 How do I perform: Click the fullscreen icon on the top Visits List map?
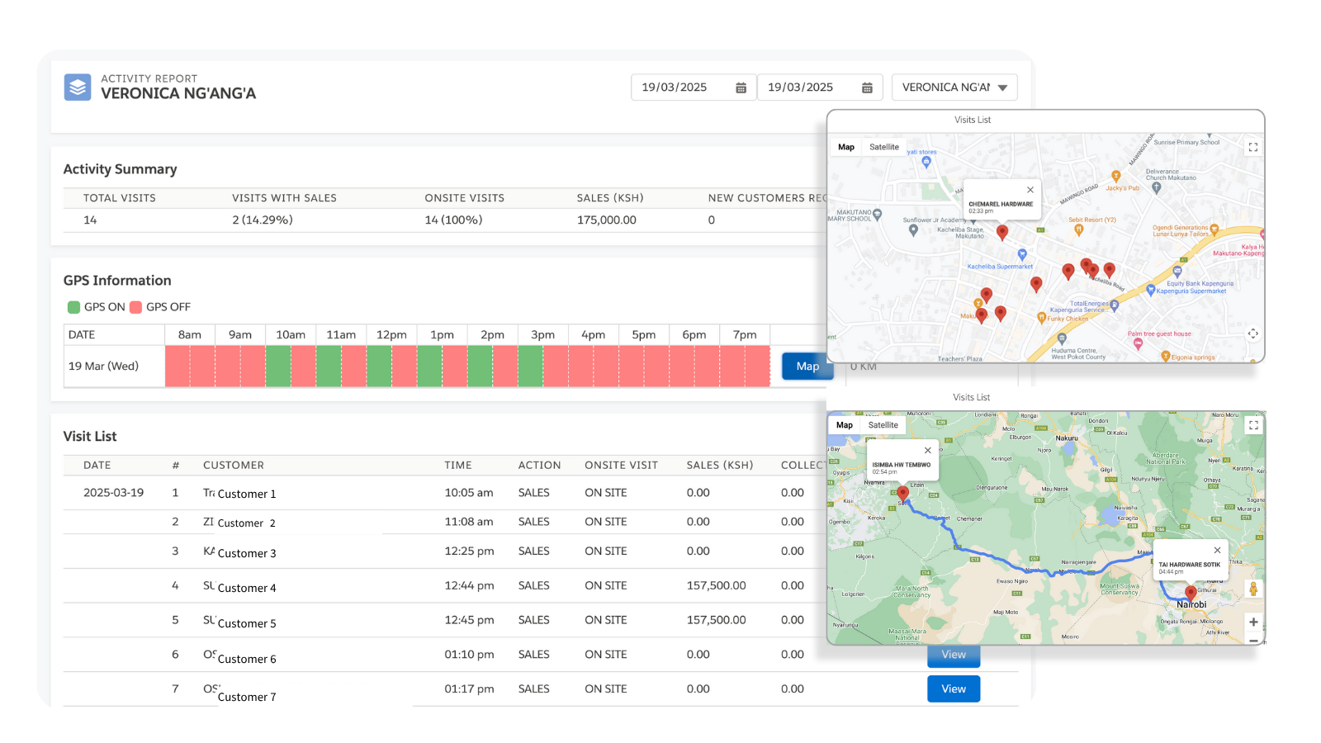tap(1252, 147)
